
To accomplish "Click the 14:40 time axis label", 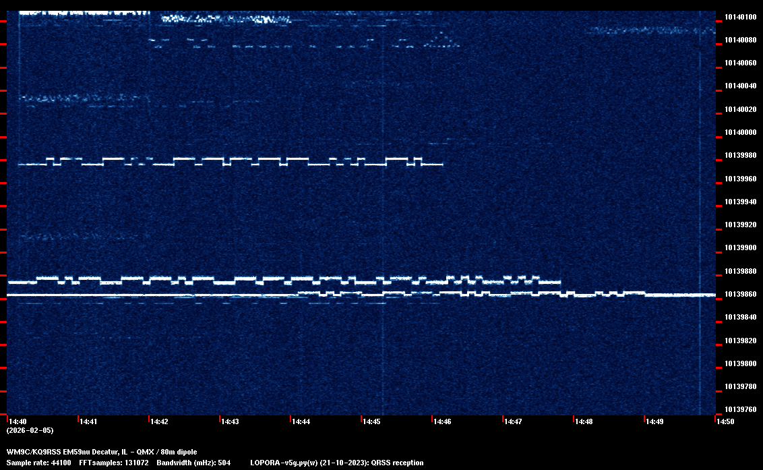I will pos(18,421).
